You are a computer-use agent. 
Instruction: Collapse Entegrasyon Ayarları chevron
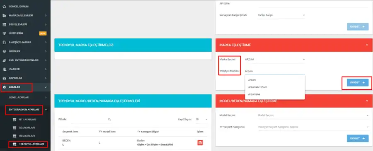[x=46, y=110]
